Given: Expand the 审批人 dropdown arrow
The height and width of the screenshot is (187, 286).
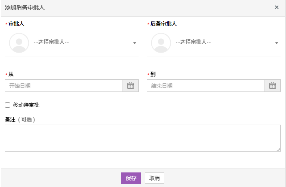Looking at the screenshot, I should coord(135,43).
